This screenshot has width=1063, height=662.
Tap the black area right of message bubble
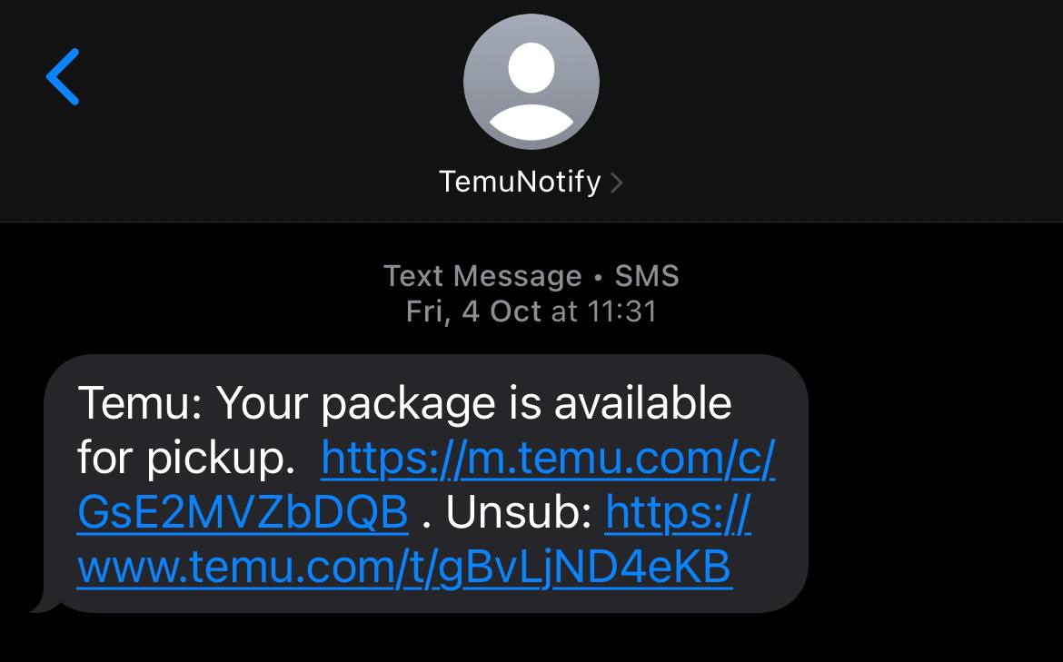tap(936, 481)
